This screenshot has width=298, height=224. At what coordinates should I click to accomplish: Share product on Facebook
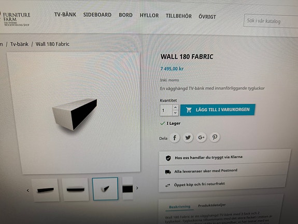click(x=175, y=138)
